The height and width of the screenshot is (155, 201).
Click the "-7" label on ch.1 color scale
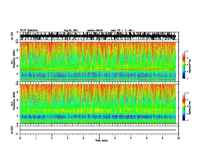pos(187,79)
